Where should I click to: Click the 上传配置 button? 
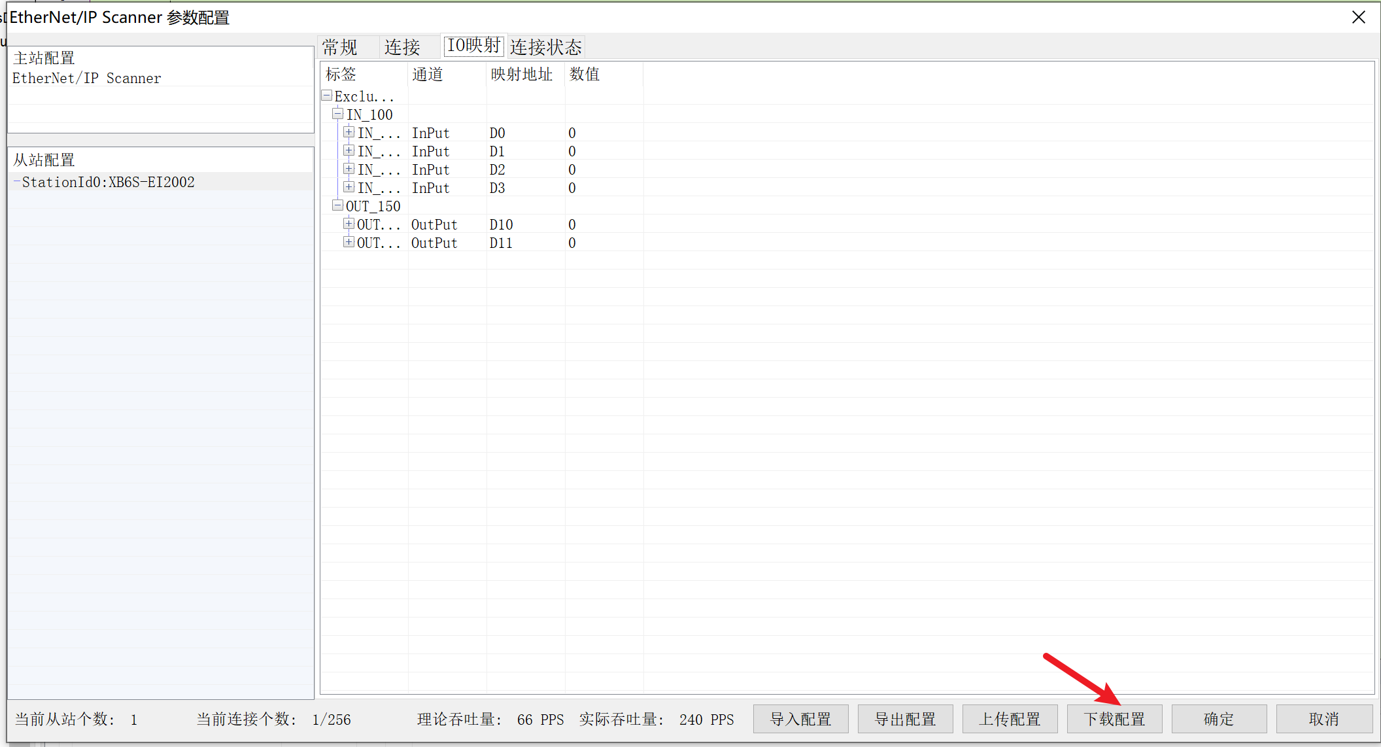(x=1010, y=719)
